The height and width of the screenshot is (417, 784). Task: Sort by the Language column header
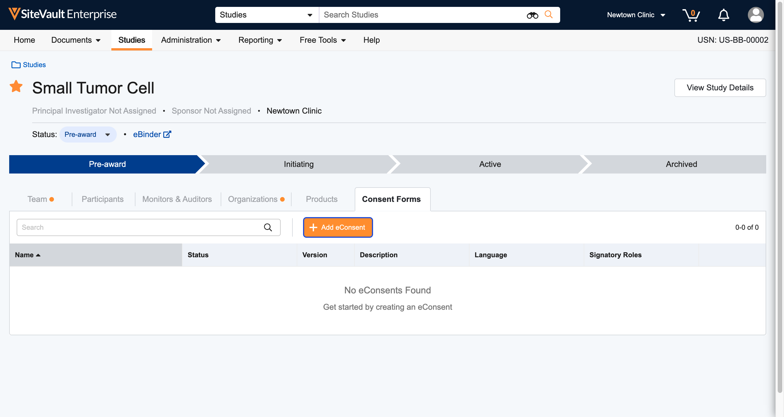(x=526, y=255)
